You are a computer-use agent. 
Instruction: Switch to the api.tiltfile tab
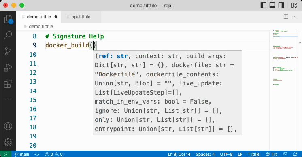[x=81, y=17]
